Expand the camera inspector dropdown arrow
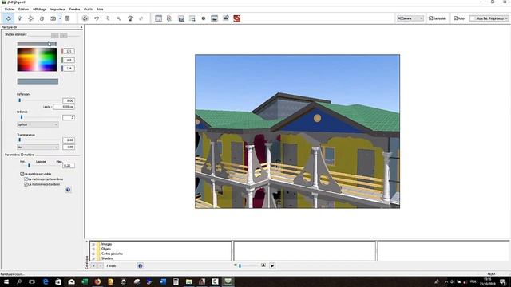Screen dimensions: 511x287 pyautogui.click(x=60, y=18)
